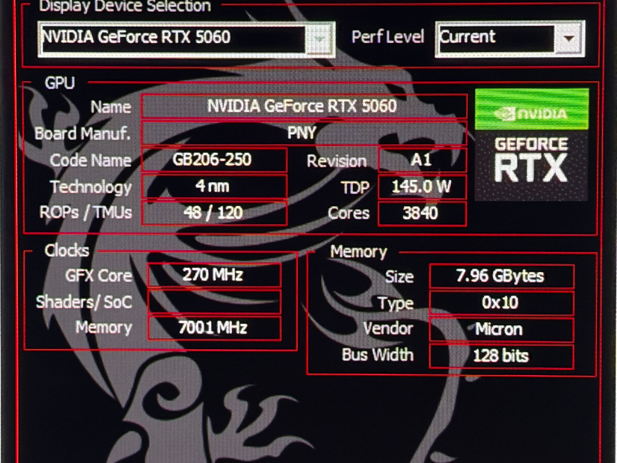The image size is (617, 463).
Task: Click the Shaders/ SoC label
Action: pos(84,302)
